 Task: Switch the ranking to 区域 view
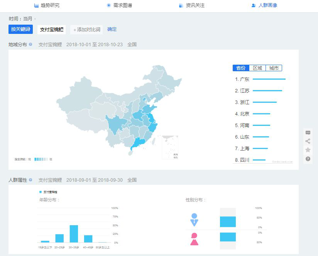257,68
